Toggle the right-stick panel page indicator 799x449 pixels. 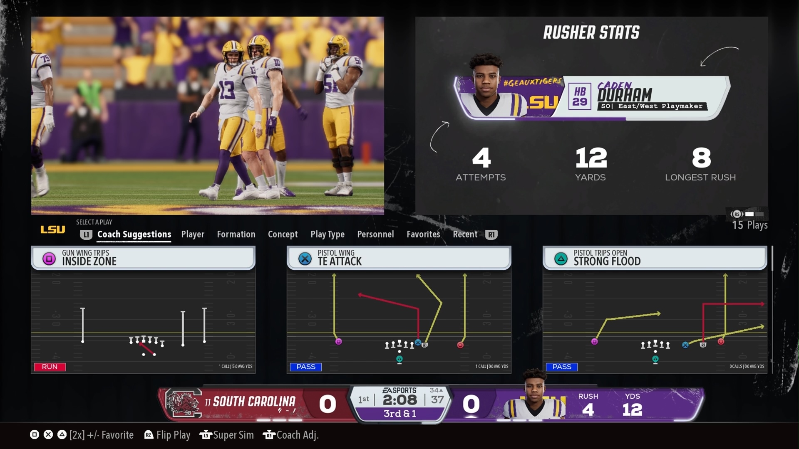[x=748, y=214]
